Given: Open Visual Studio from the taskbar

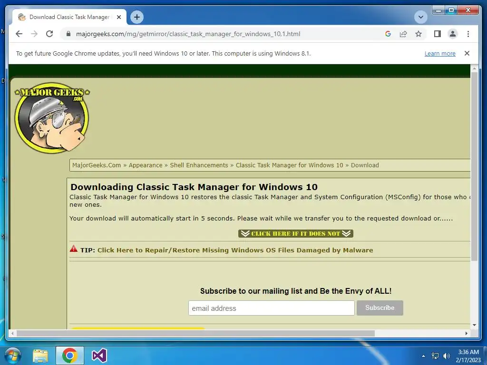Looking at the screenshot, I should [x=99, y=355].
